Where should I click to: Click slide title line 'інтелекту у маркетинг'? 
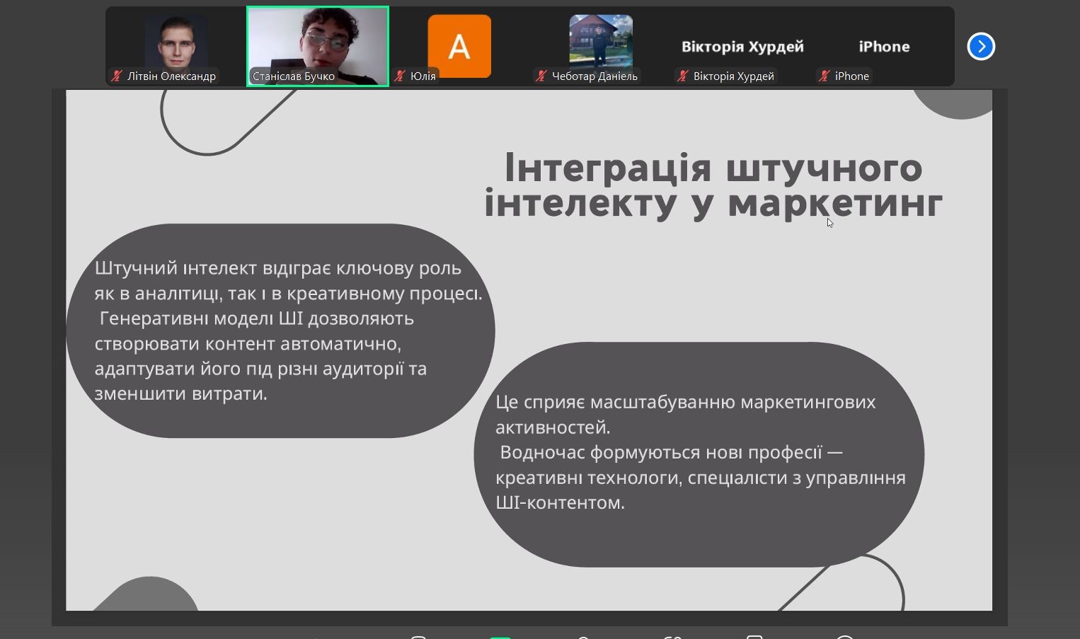click(x=713, y=203)
